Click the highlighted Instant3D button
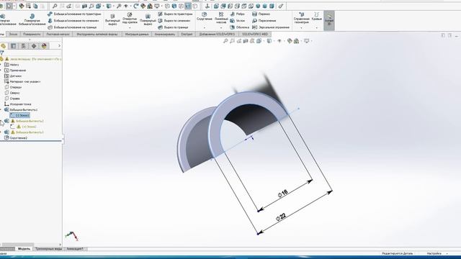Viewport: 461px width, 259px height. [329, 21]
